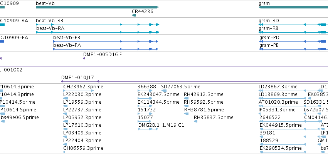This screenshot has width=328, height=154.
Task: Select the LD23867.3prime EST feature
Action: coord(291,91)
